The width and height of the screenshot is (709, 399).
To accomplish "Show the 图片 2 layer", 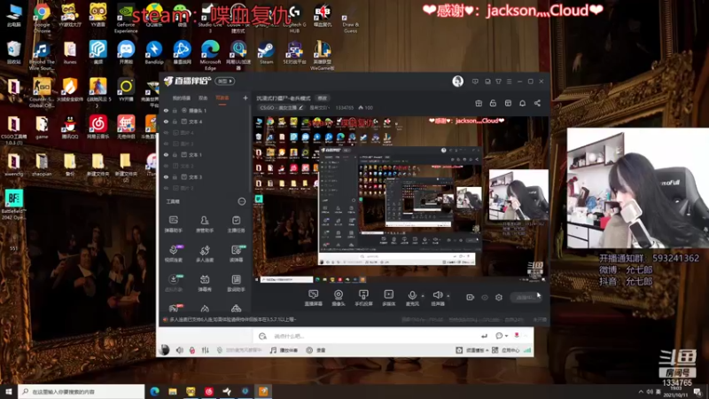I will point(166,188).
